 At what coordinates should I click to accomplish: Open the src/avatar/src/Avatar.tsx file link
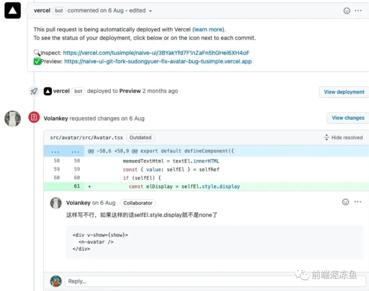[86, 138]
